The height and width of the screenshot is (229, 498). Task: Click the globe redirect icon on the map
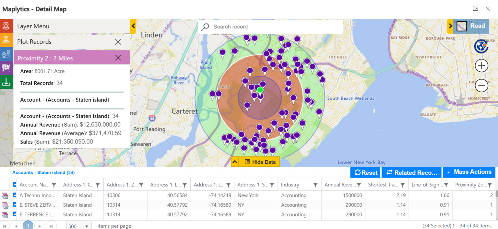click(481, 46)
